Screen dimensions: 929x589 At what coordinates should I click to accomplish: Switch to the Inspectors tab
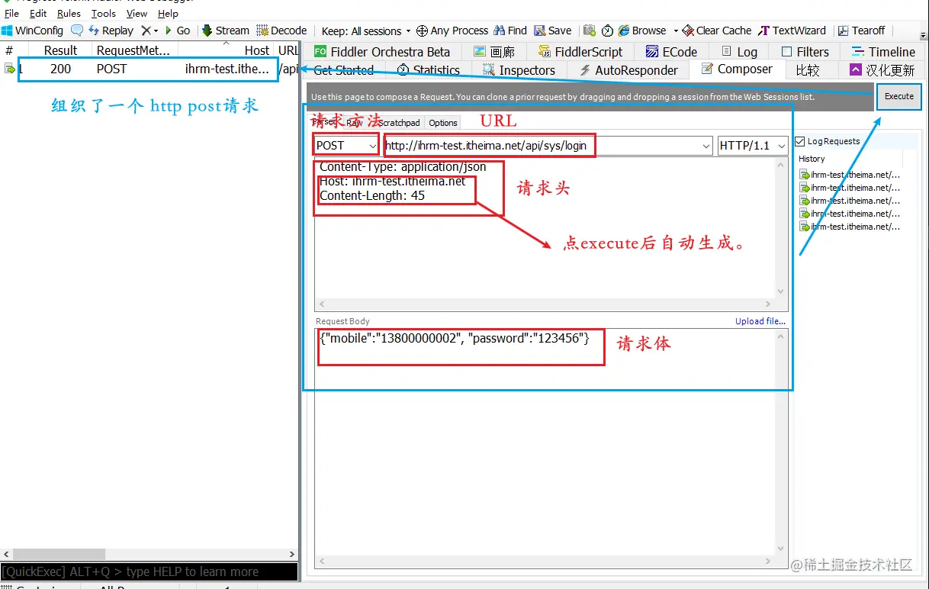coord(519,70)
